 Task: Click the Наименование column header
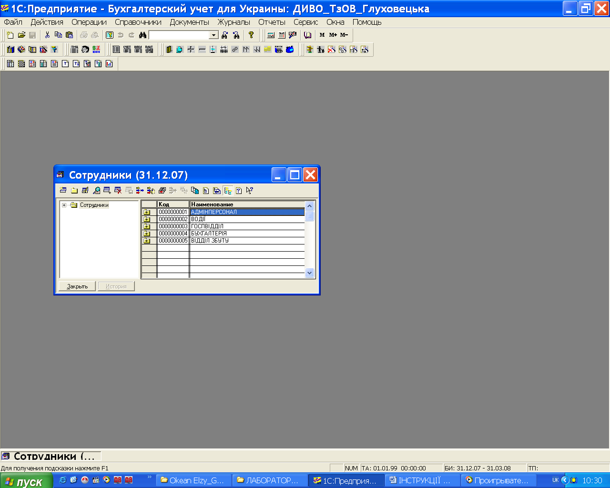(x=247, y=204)
